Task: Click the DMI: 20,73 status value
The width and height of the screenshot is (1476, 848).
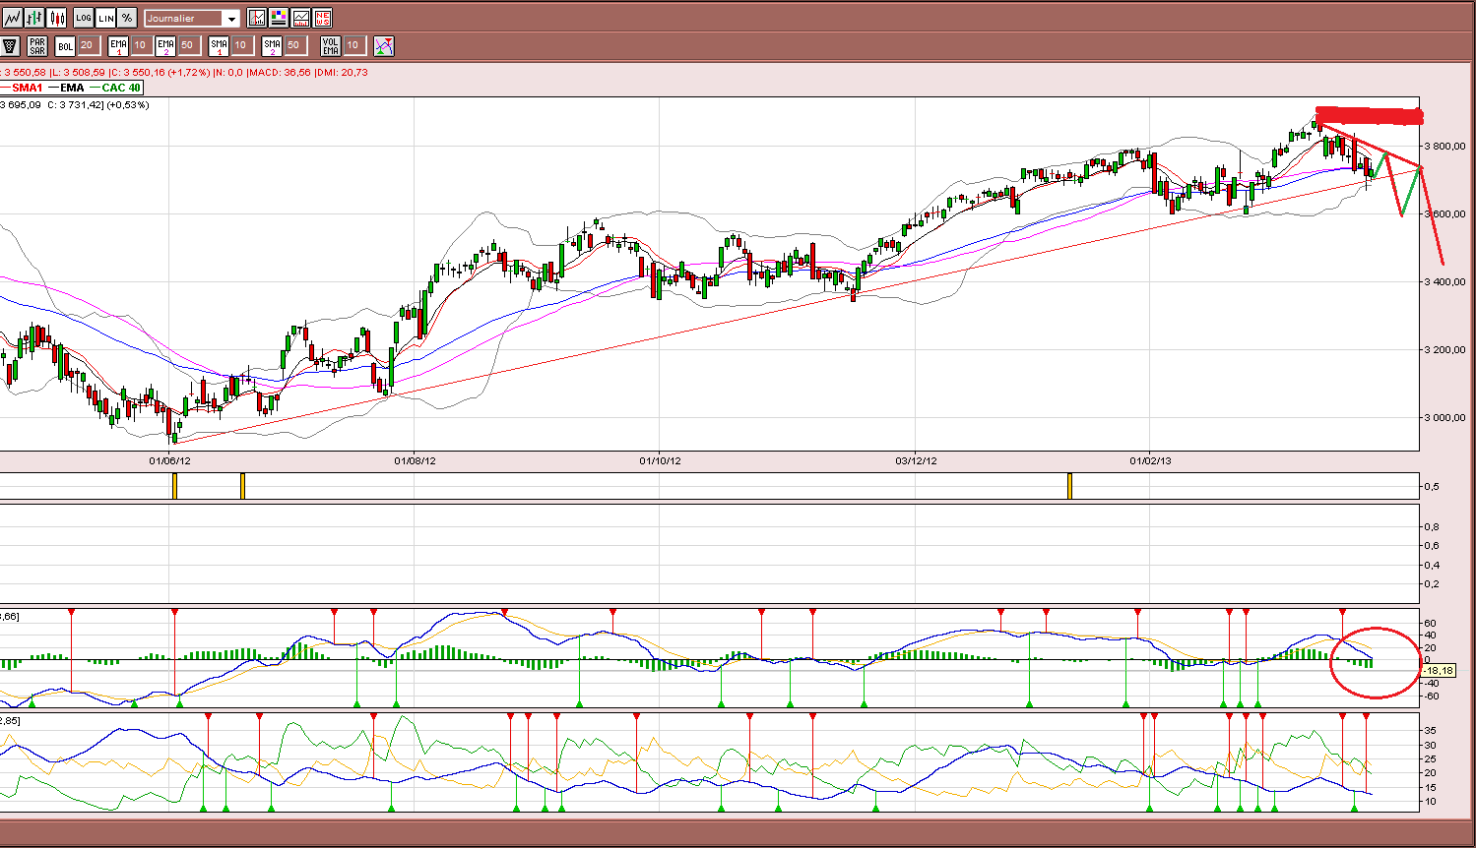Action: (343, 72)
